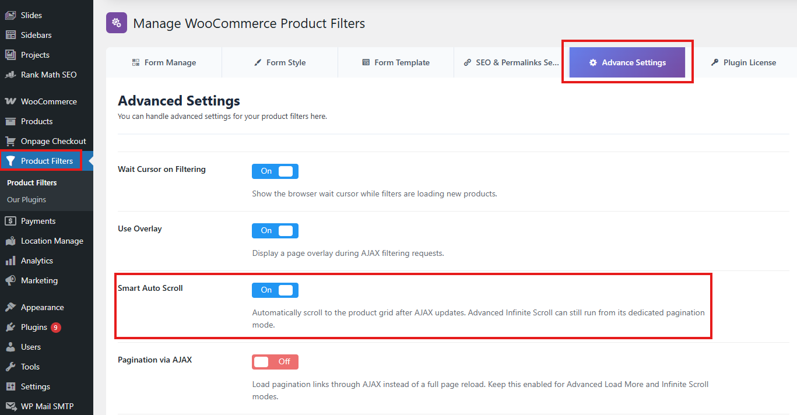Screen dimensions: 797x415
Task: Click the Appearance paintbrush icon
Action: tap(10, 307)
